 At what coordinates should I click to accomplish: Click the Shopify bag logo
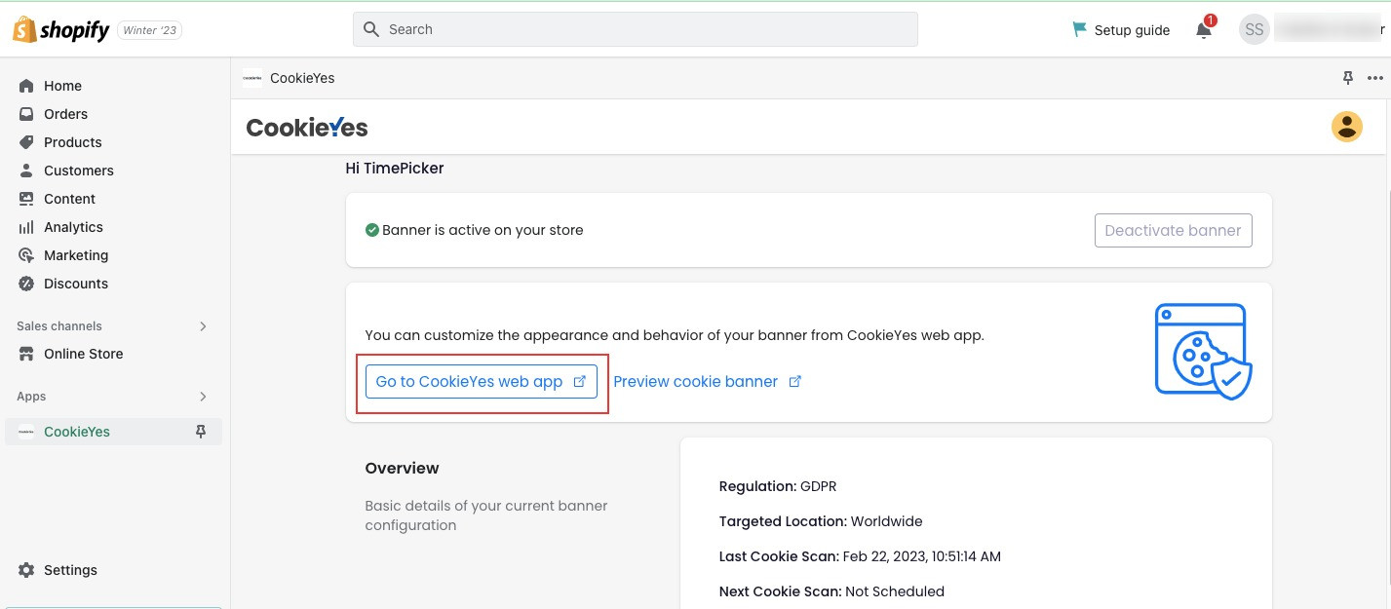pyautogui.click(x=24, y=29)
